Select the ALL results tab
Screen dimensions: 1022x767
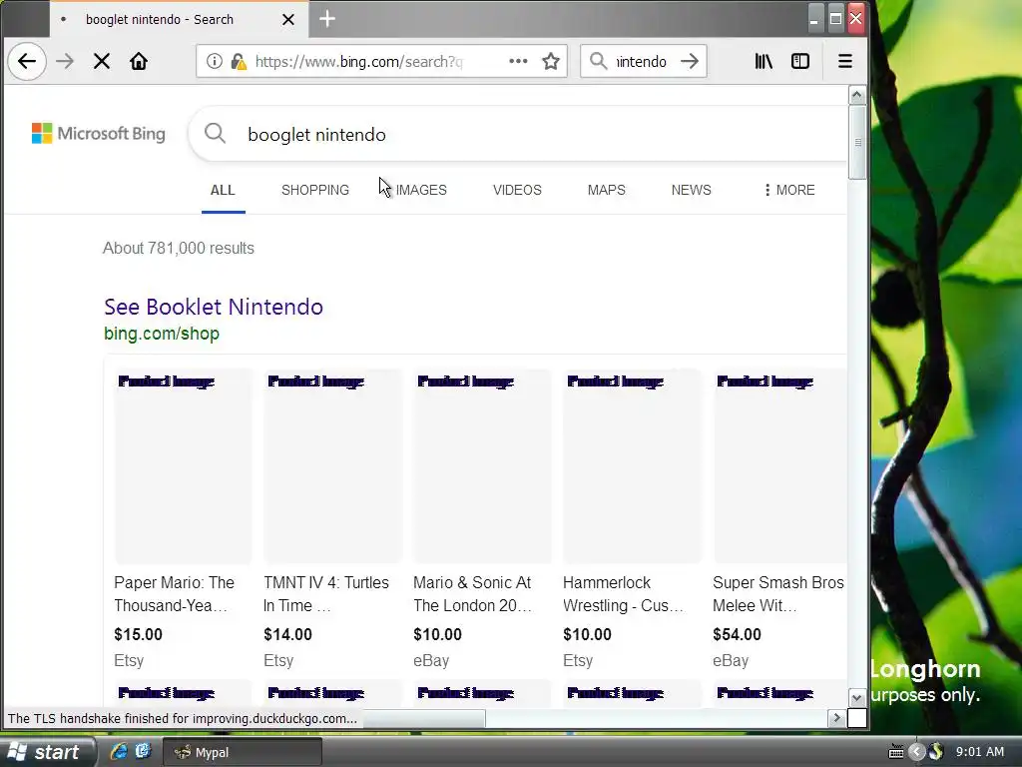pyautogui.click(x=223, y=191)
